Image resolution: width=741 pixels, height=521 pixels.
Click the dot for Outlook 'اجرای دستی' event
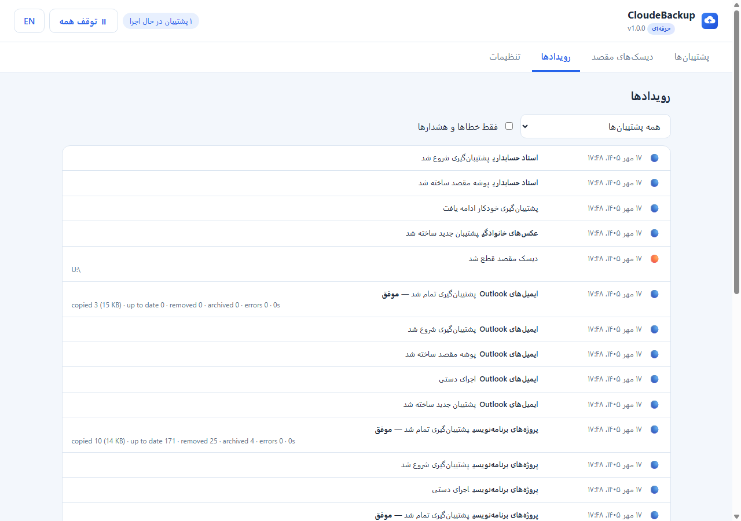(x=655, y=379)
